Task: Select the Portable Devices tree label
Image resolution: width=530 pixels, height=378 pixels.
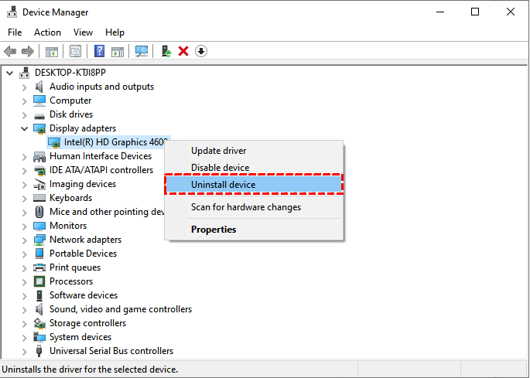Action: [x=83, y=254]
